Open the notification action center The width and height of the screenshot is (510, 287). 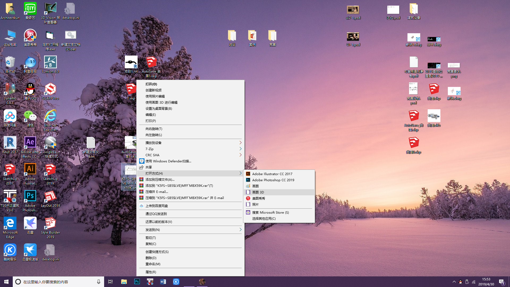click(x=501, y=282)
